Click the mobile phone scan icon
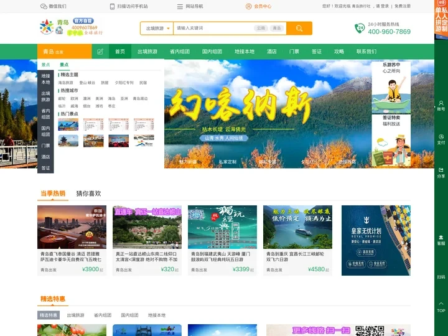The height and width of the screenshot is (336, 448). pos(112,6)
